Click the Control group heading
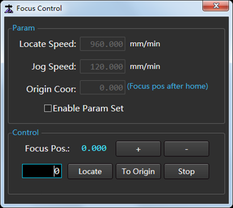233x208 pixels. [26, 132]
